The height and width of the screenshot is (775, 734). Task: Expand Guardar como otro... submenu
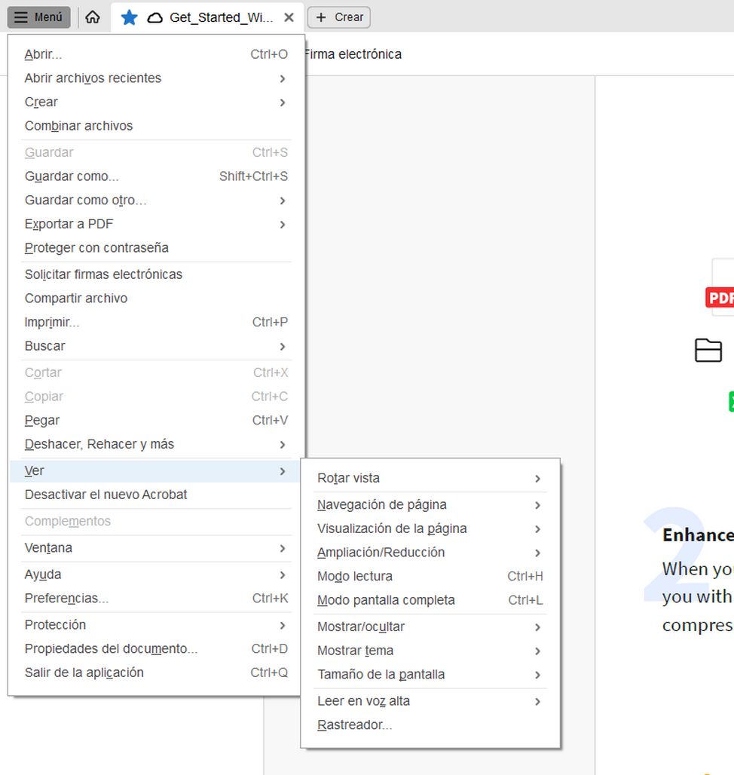(156, 201)
